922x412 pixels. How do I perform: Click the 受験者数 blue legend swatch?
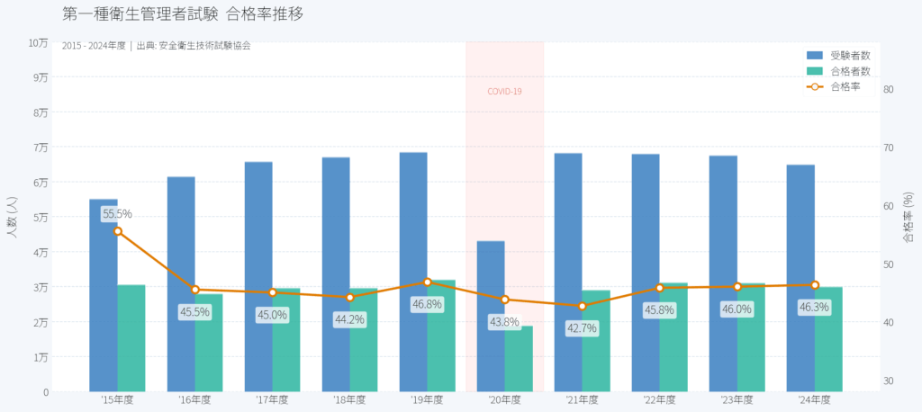click(815, 55)
